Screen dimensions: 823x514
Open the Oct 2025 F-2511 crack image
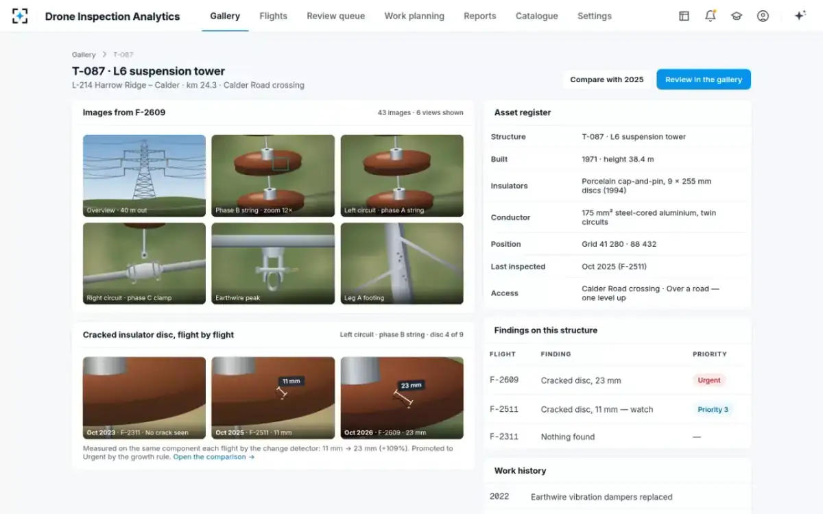273,397
